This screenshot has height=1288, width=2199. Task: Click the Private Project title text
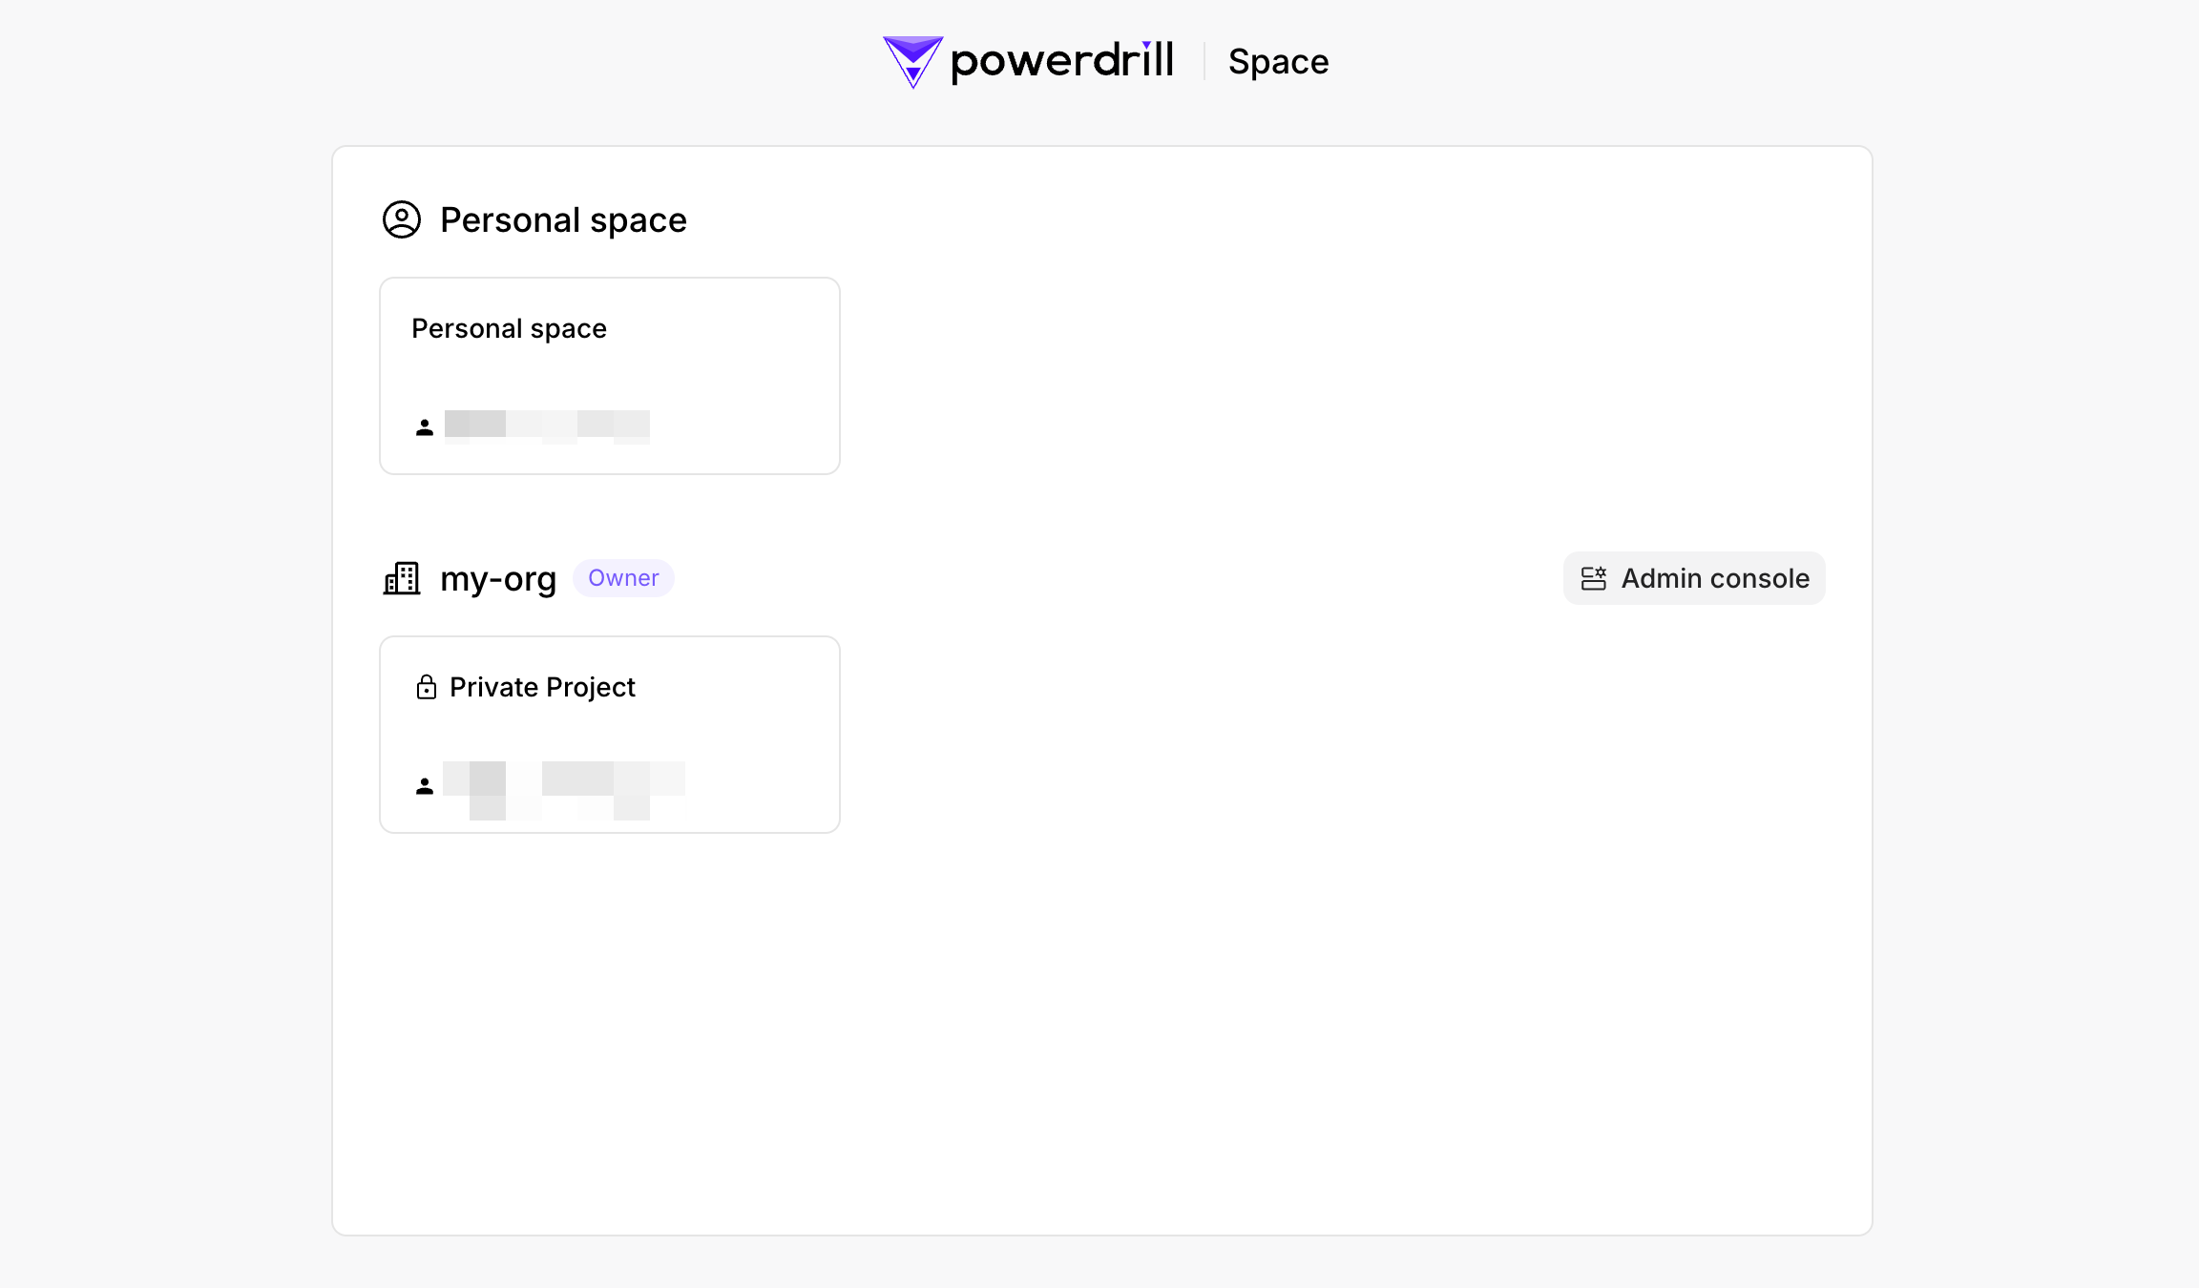[x=542, y=688]
